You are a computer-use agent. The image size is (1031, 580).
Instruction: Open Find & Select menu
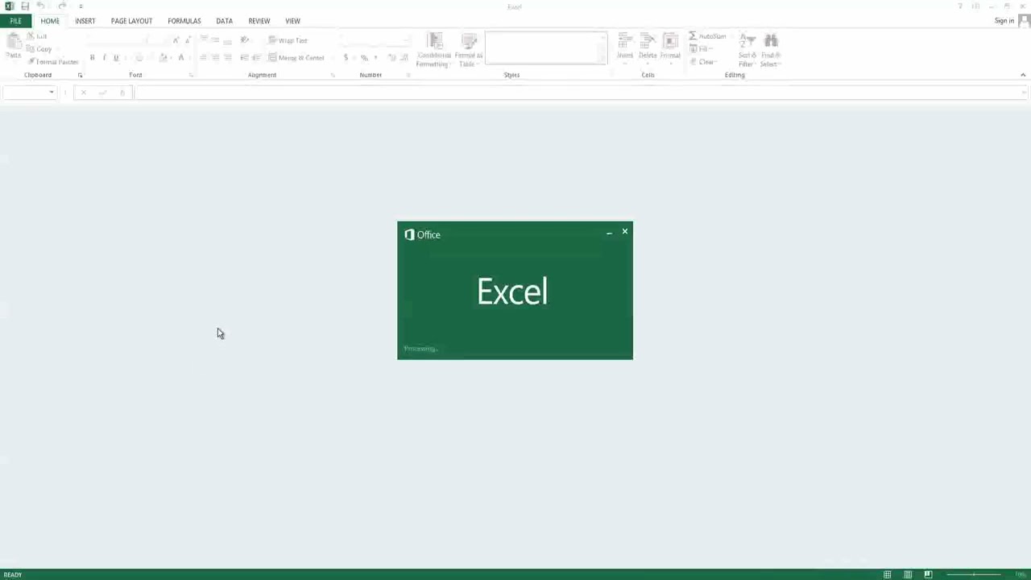771,50
